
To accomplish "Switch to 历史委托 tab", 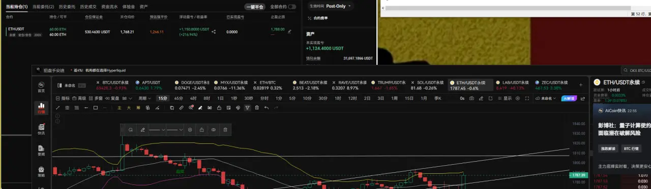I will (67, 7).
